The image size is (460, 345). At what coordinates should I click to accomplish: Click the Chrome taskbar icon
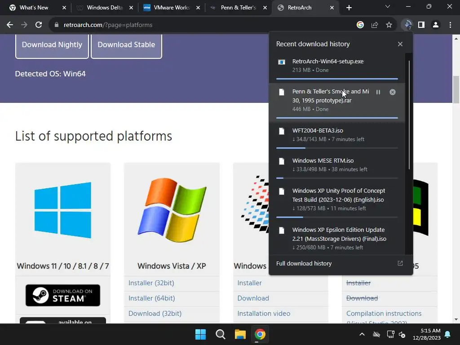tap(260, 334)
